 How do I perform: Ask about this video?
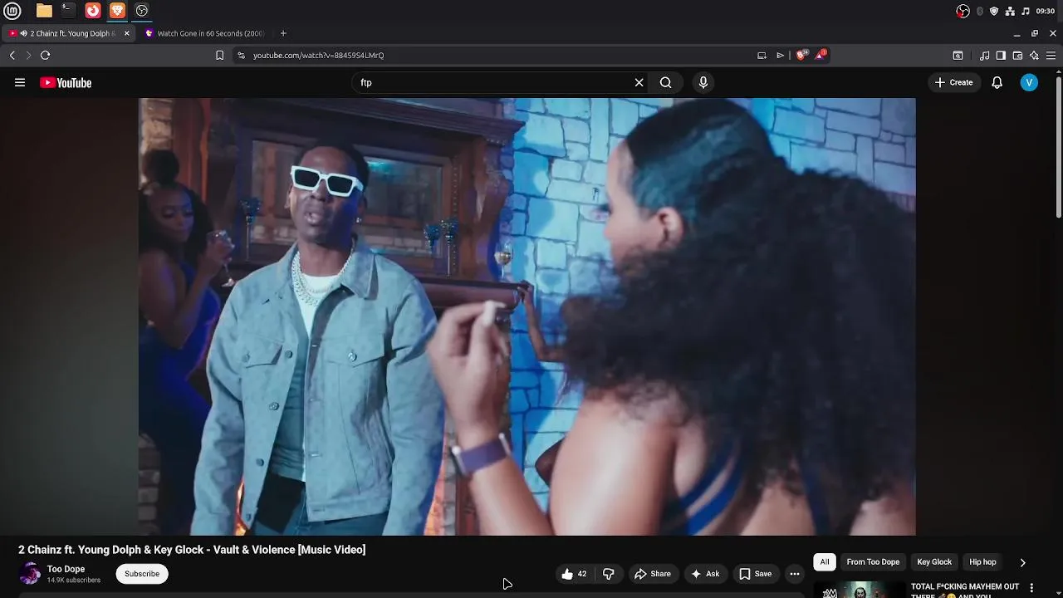pyautogui.click(x=704, y=573)
